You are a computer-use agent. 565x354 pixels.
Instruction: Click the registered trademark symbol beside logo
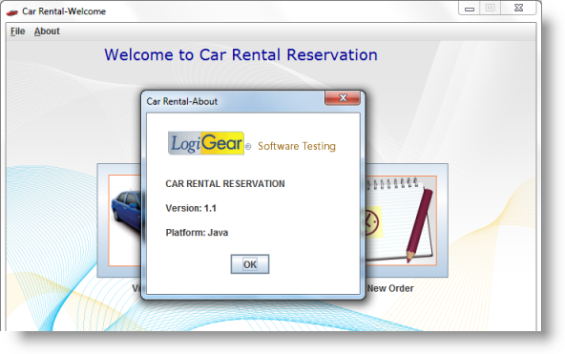248,147
